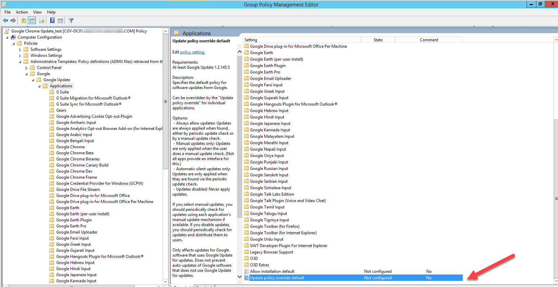
Task: Collapse the Computer Configuration node
Action: pyautogui.click(x=7, y=38)
